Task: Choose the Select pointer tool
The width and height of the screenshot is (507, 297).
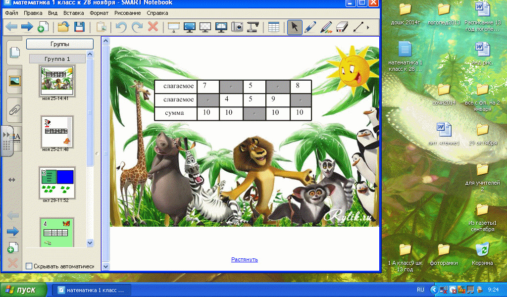Action: point(295,27)
